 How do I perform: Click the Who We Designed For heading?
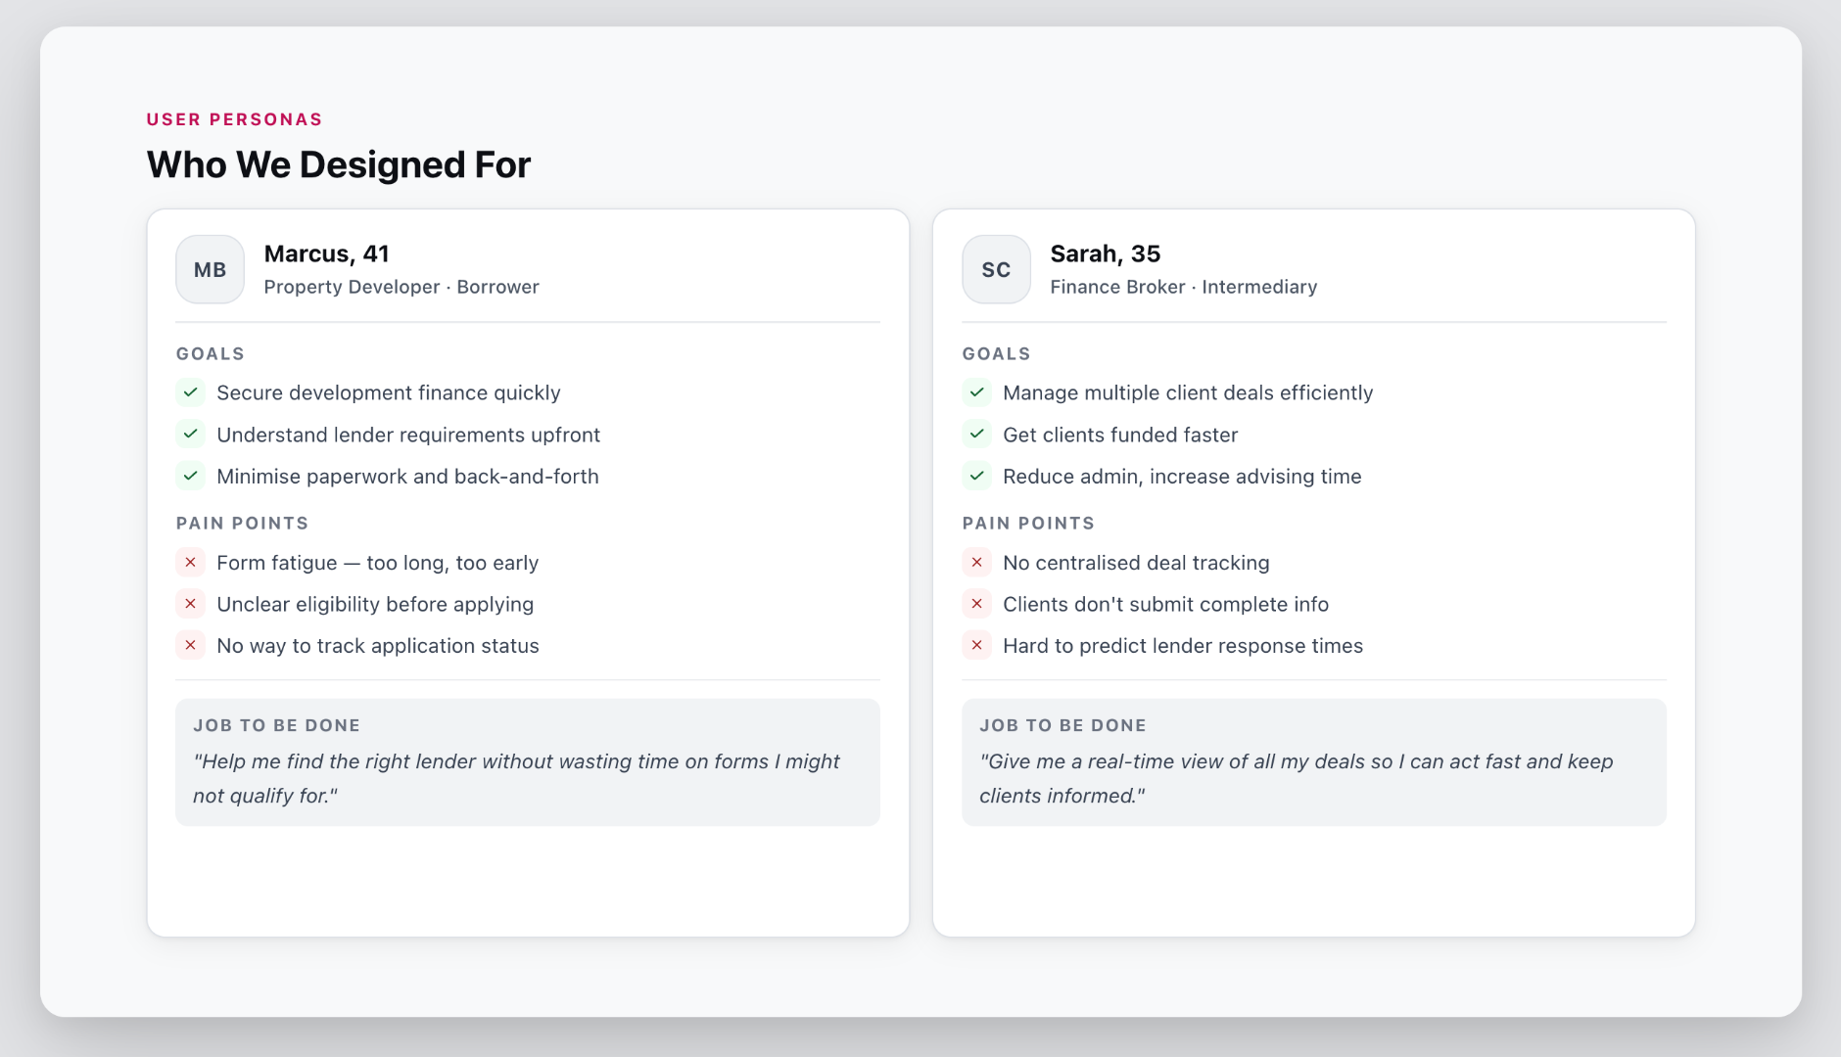click(339, 164)
